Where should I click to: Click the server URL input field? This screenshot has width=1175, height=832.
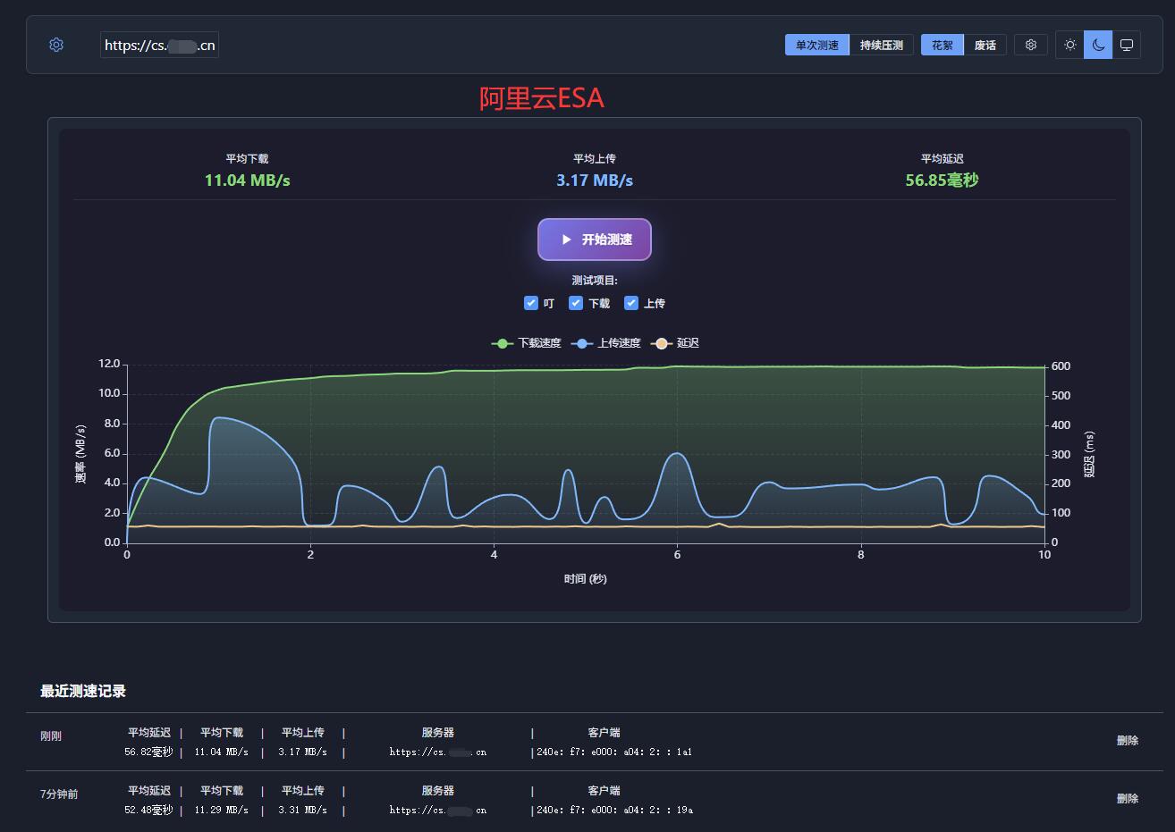pyautogui.click(x=159, y=45)
